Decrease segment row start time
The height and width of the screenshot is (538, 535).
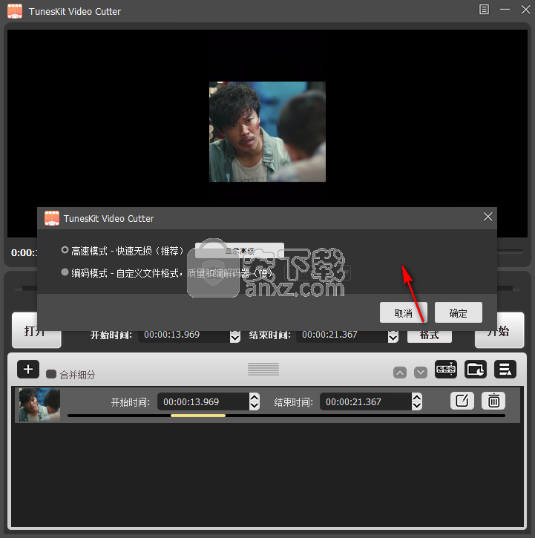pos(255,406)
